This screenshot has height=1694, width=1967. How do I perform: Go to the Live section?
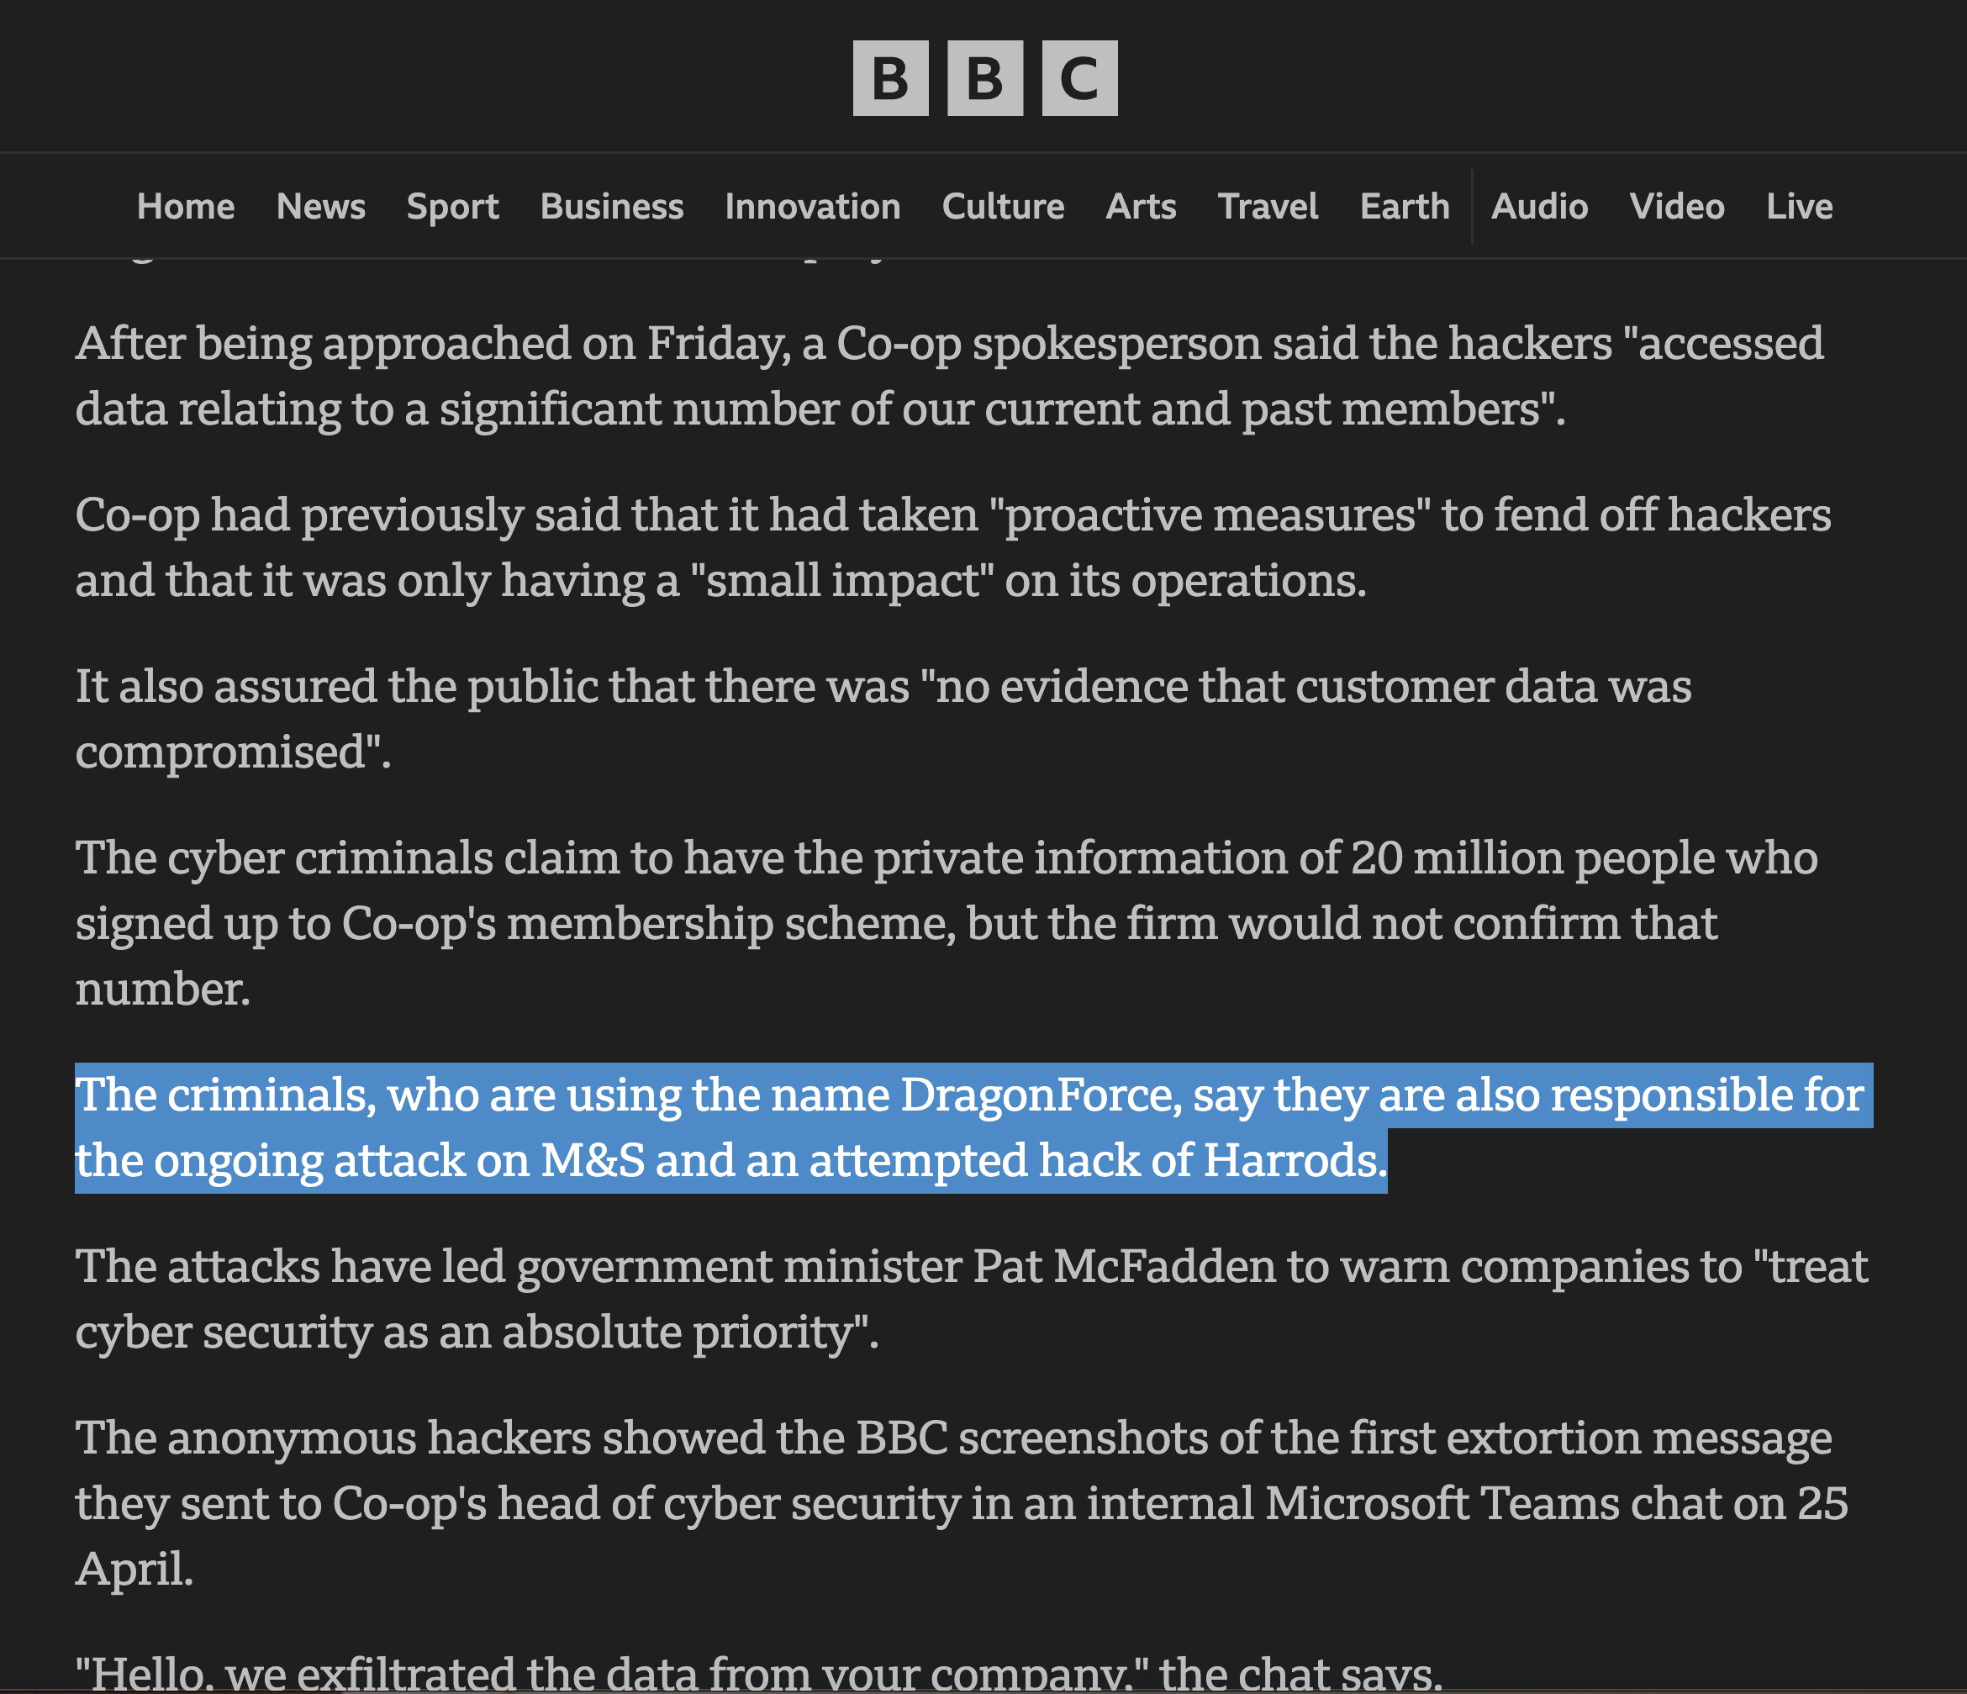pyautogui.click(x=1800, y=206)
